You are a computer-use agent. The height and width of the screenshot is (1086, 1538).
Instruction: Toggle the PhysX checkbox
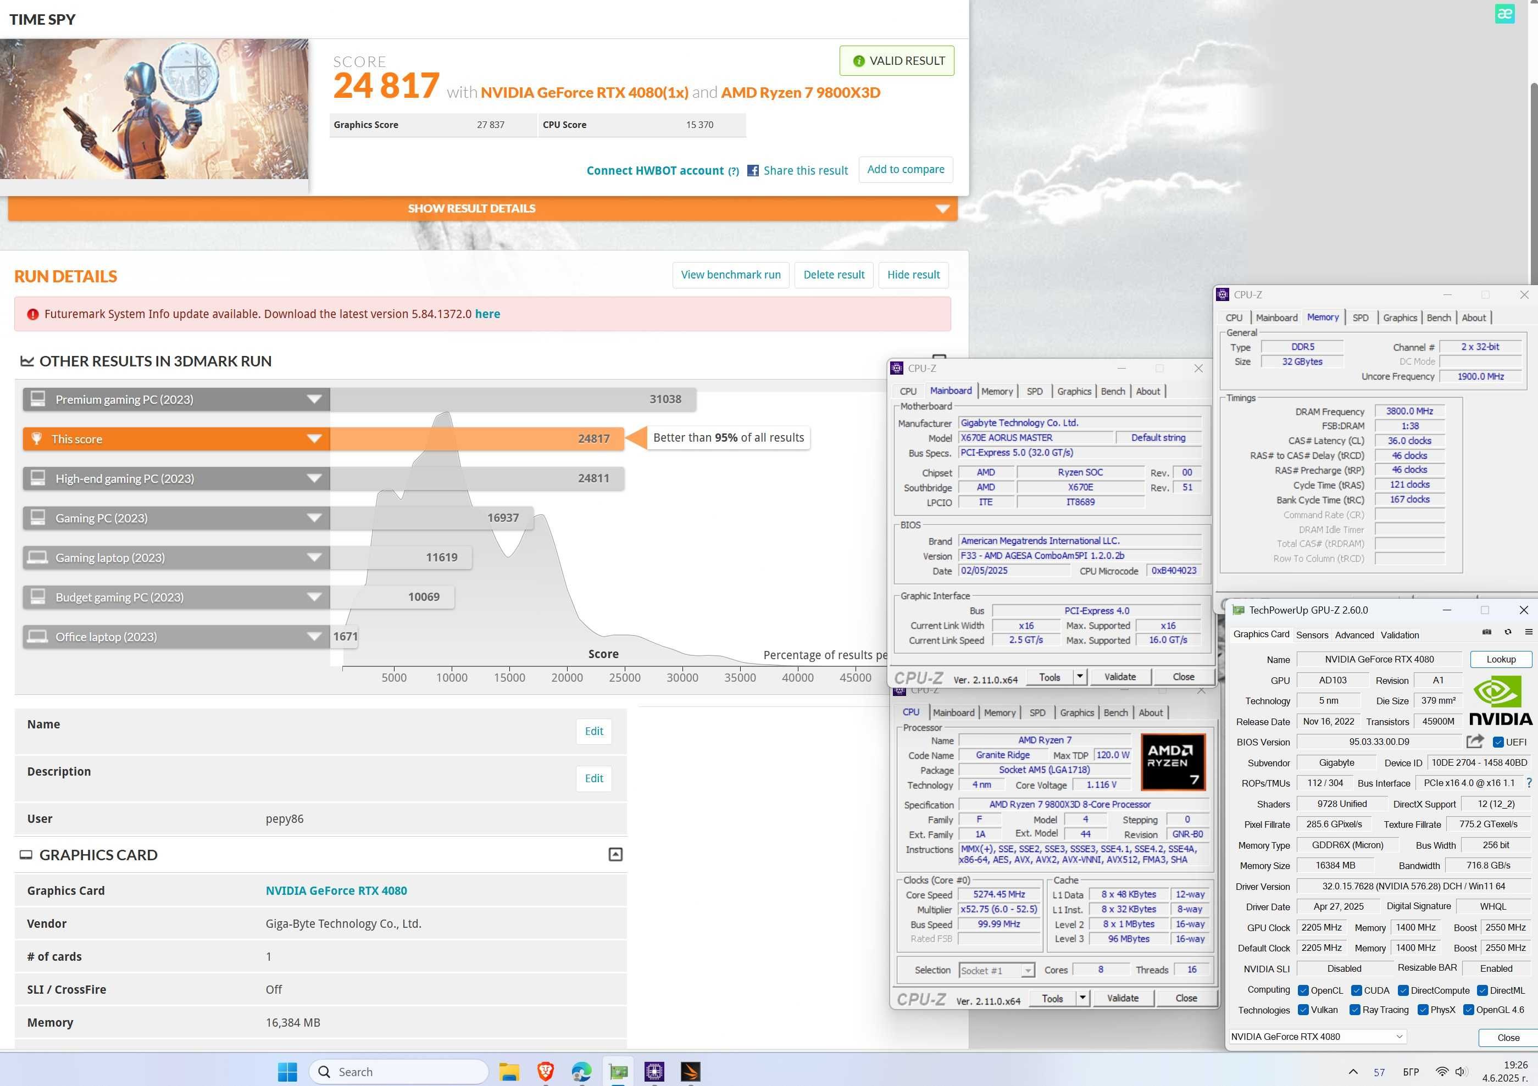coord(1423,1010)
